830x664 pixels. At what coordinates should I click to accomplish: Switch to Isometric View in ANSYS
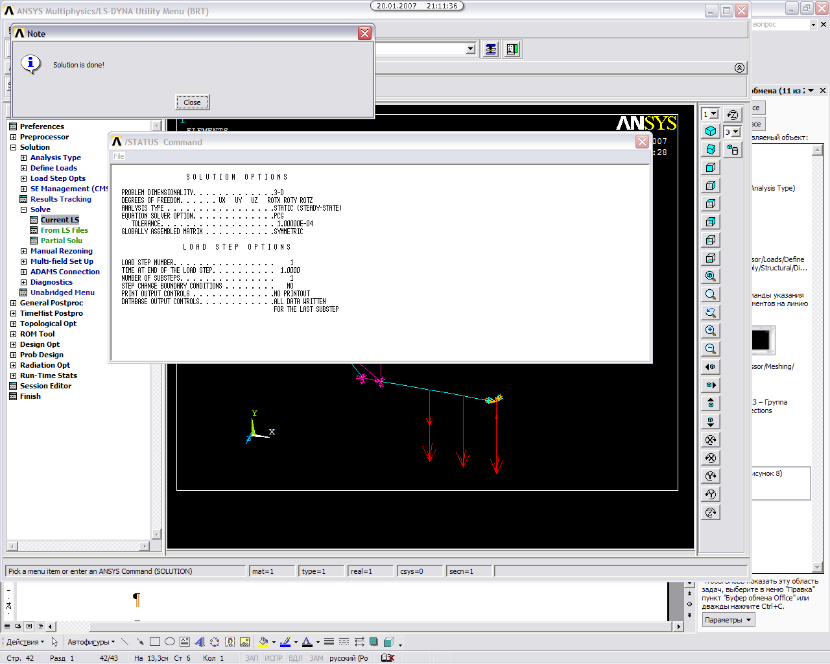coord(711,131)
